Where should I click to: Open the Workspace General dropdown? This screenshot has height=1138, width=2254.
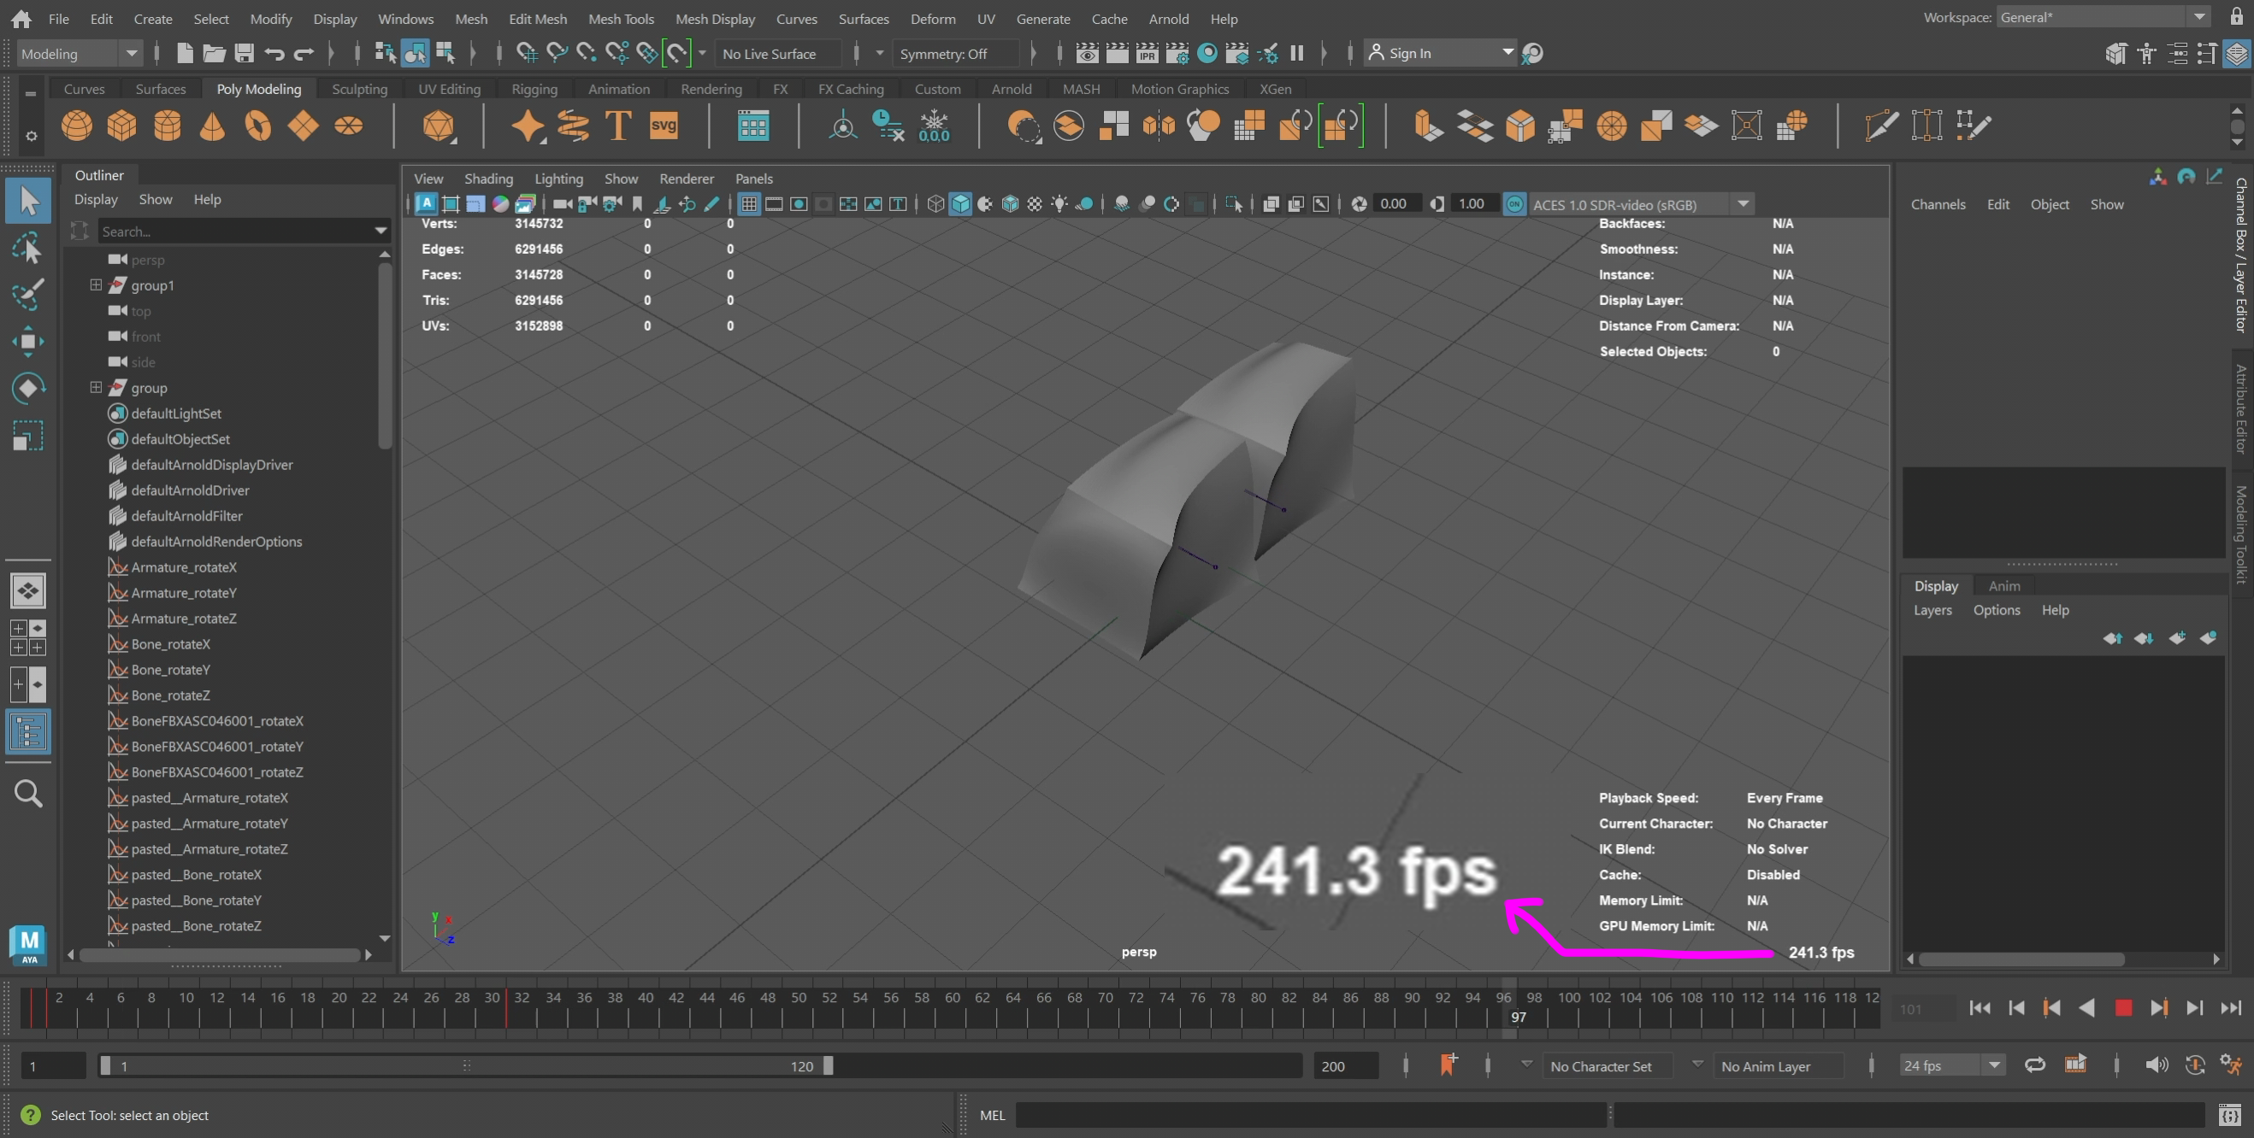tap(2104, 16)
